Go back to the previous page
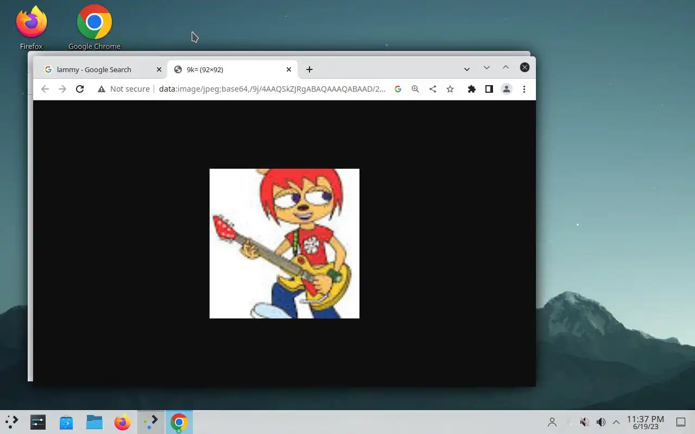Image resolution: width=695 pixels, height=434 pixels. click(45, 89)
